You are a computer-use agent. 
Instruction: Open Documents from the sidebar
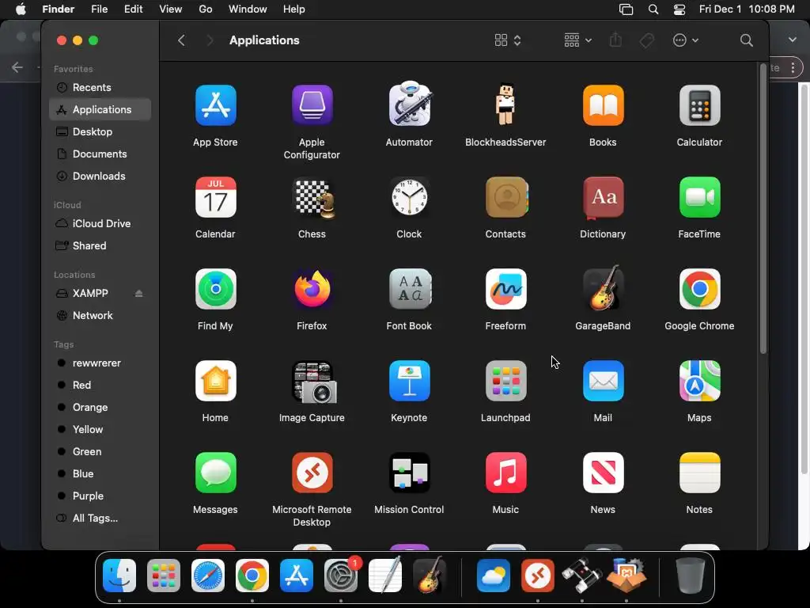pos(100,154)
